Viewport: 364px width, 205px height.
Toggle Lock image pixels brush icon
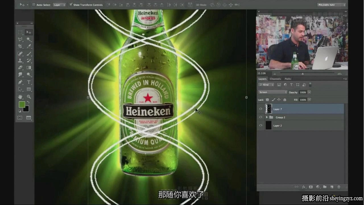(x=273, y=100)
